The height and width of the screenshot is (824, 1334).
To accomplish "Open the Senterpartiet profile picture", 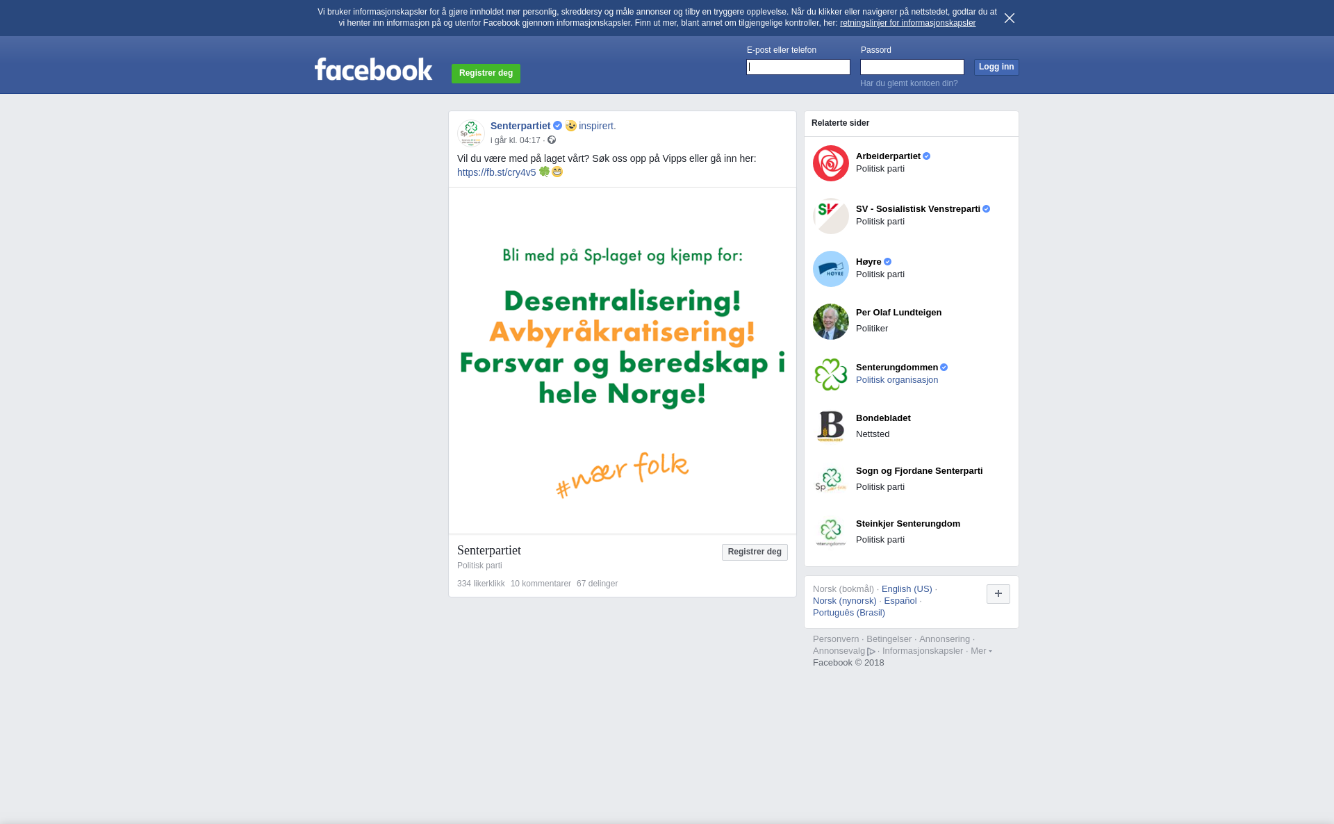I will click(471, 133).
